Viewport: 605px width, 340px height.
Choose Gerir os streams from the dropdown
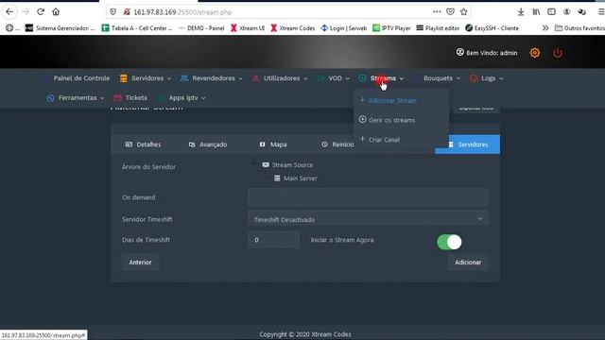pyautogui.click(x=391, y=120)
